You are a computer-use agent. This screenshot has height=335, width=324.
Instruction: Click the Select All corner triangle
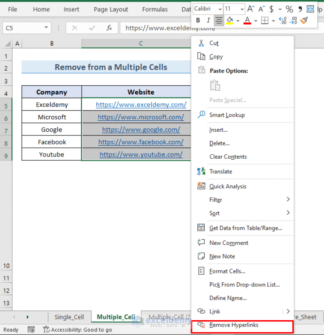(x=8, y=44)
